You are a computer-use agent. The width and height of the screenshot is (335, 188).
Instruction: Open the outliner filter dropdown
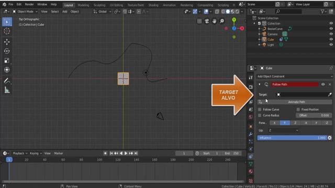323,11
